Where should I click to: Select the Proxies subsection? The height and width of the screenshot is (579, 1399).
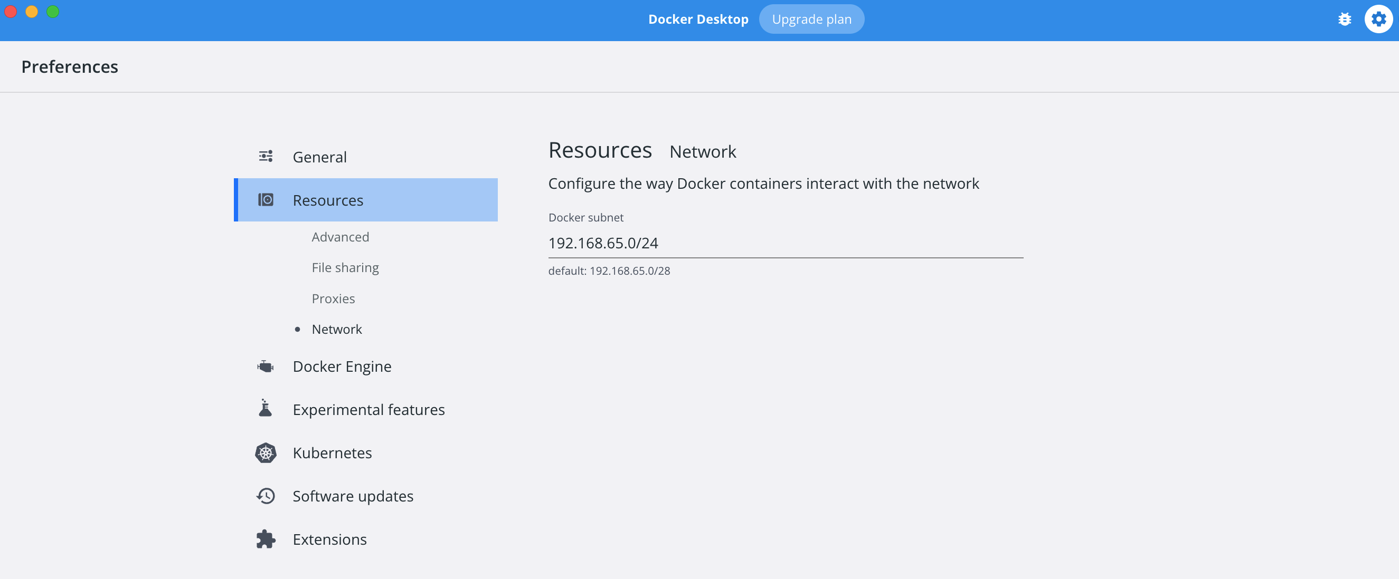(x=333, y=298)
